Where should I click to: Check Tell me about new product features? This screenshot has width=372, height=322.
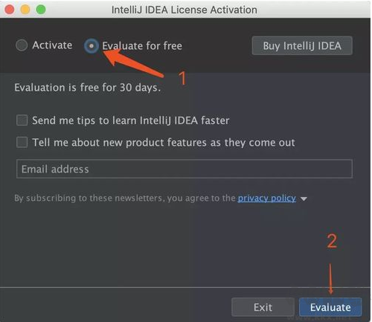(22, 142)
